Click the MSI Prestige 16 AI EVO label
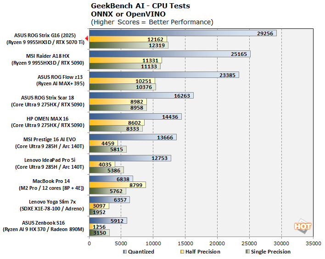 coord(50,139)
